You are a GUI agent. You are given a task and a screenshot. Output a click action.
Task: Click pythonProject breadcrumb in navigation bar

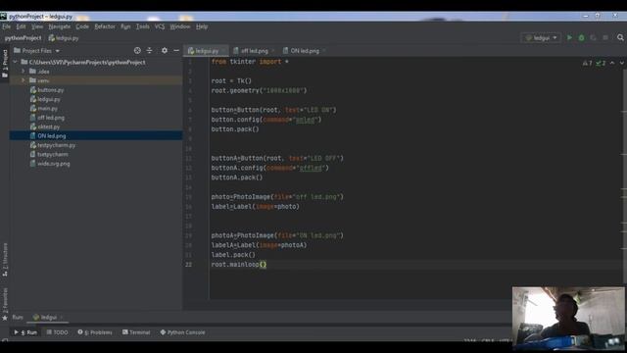[23, 38]
